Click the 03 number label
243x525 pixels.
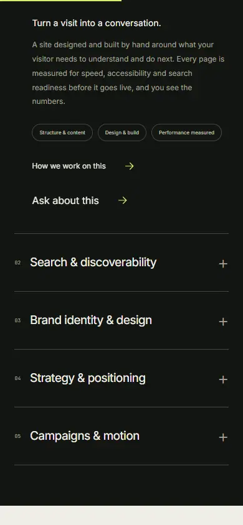point(18,321)
